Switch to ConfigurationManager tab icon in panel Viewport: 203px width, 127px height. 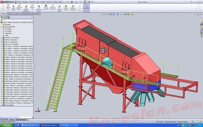8,17
